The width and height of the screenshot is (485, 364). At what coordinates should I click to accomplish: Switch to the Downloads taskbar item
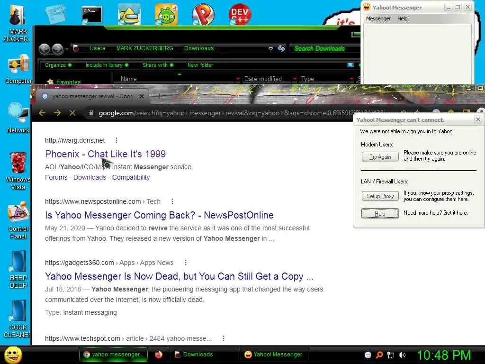[x=205, y=355]
